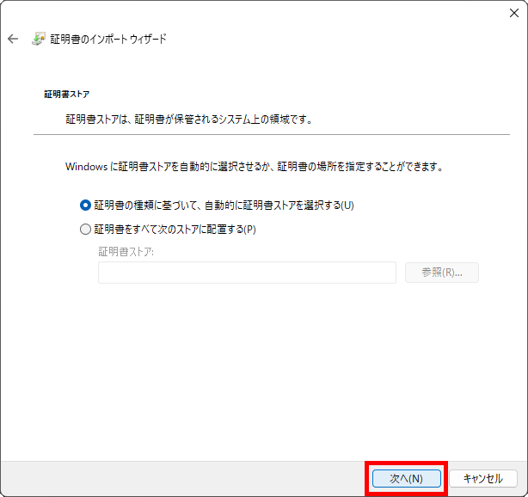Click the certificate import wizard icon

coord(39,39)
